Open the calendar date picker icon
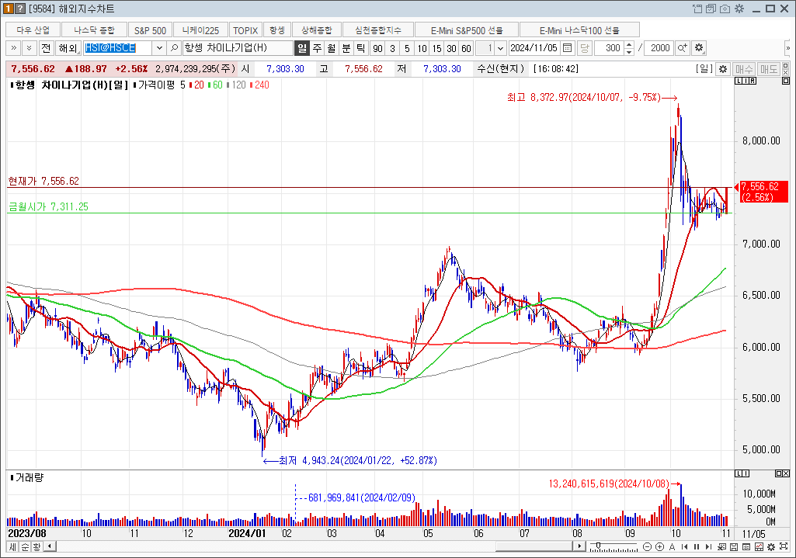Viewport: 796px width, 558px height. point(568,48)
